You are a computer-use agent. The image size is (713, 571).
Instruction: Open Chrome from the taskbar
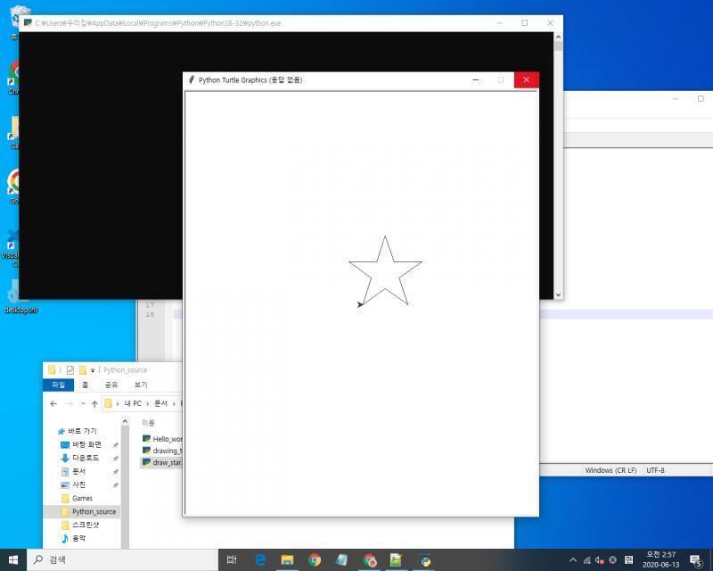315,559
